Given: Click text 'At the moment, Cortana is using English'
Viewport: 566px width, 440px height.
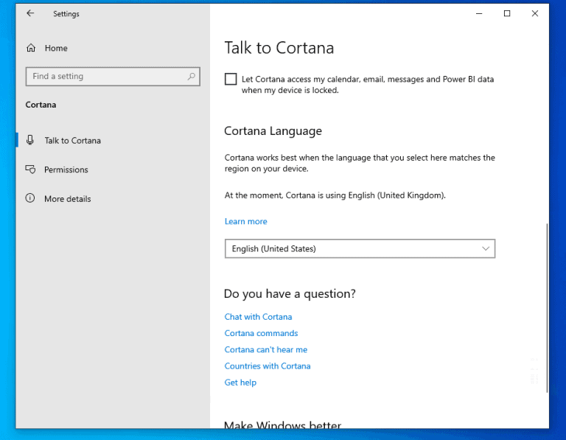Looking at the screenshot, I should click(x=300, y=195).
